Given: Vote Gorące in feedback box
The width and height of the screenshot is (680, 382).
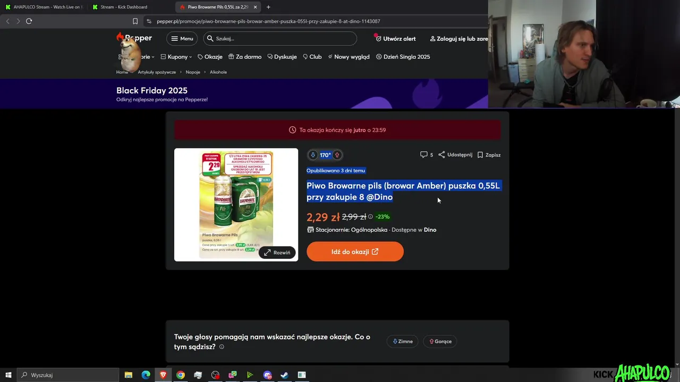Looking at the screenshot, I should pyautogui.click(x=440, y=342).
